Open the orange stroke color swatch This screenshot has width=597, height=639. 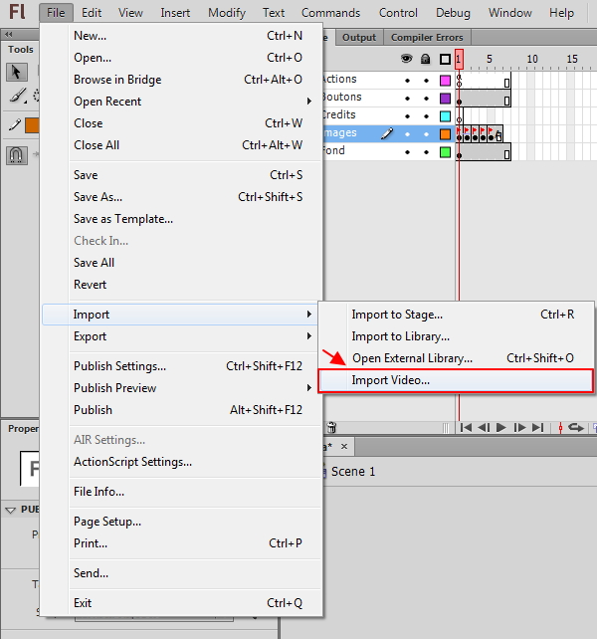click(32, 125)
